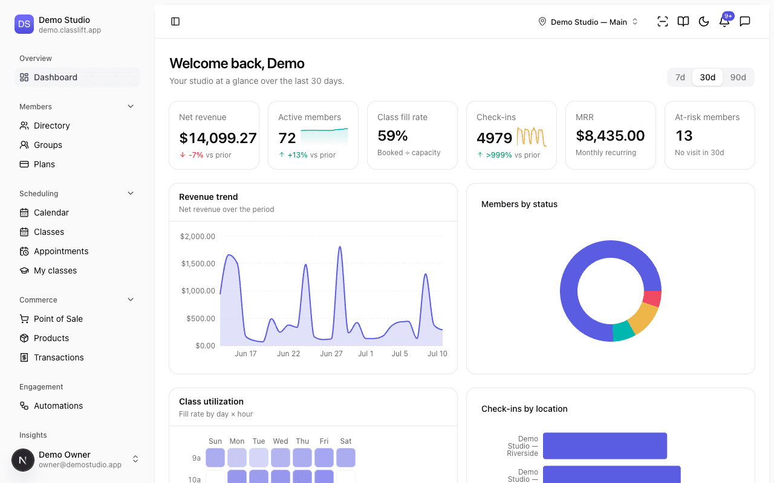The image size is (774, 483).
Task: Click the Appointments clock-calendar icon
Action: tap(24, 251)
